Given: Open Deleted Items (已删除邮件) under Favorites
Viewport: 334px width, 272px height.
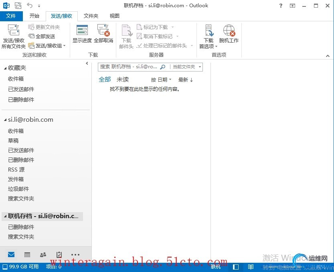Looking at the screenshot, I should [x=21, y=100].
